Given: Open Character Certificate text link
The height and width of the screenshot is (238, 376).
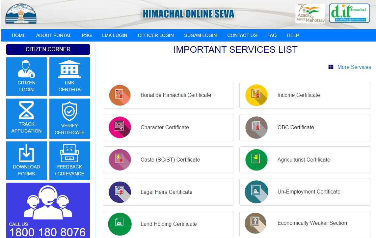Looking at the screenshot, I should (x=165, y=127).
